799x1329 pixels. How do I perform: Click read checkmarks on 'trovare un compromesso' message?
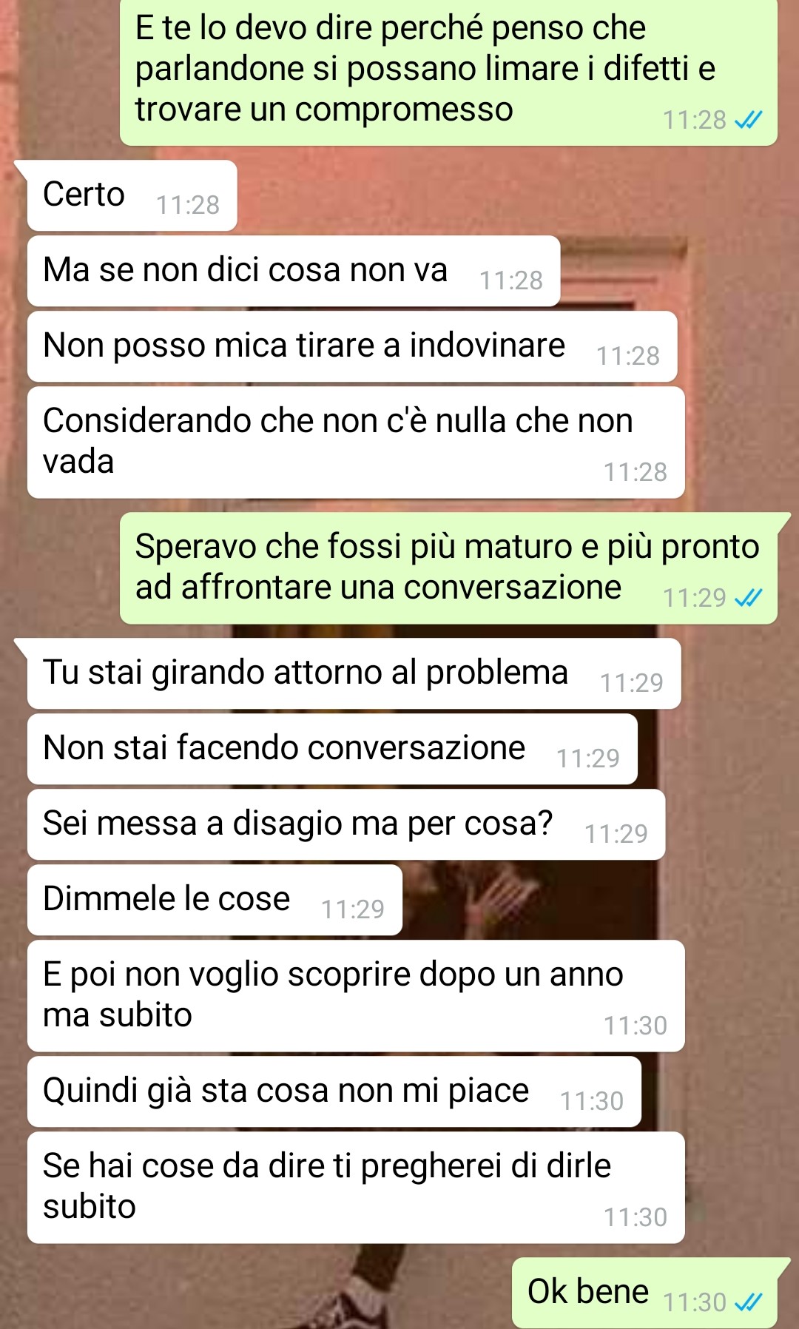pos(748,119)
